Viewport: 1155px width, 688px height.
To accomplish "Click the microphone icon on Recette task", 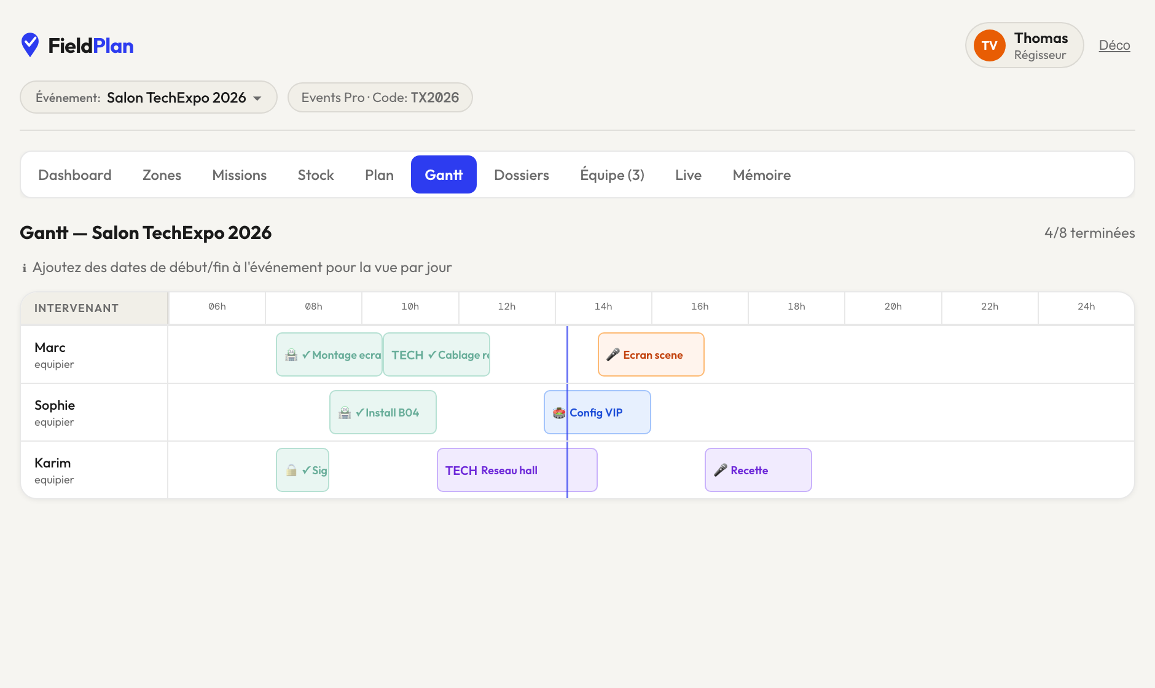I will click(x=720, y=471).
